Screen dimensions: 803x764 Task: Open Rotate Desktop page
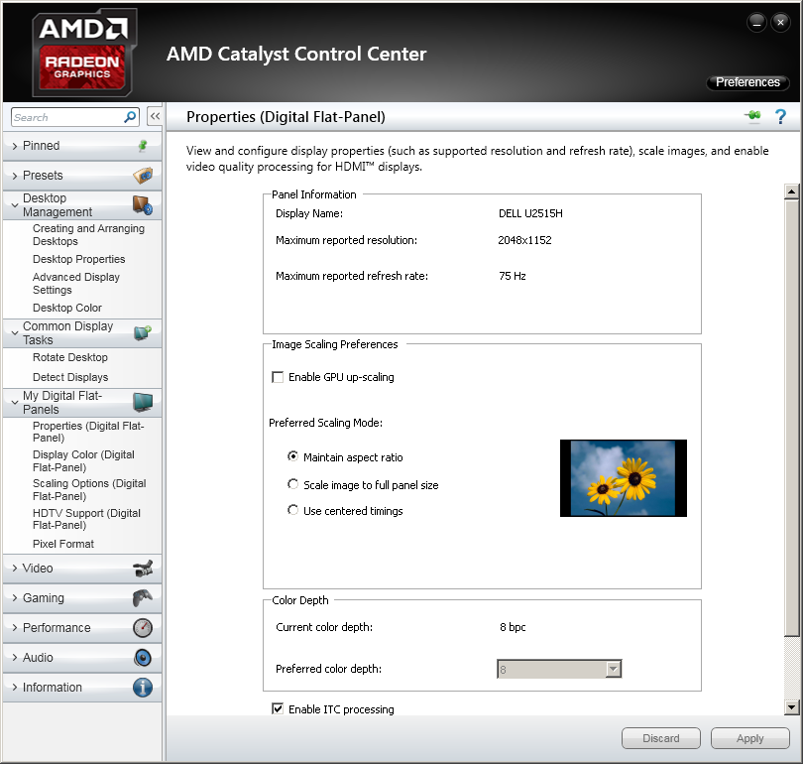coord(70,357)
